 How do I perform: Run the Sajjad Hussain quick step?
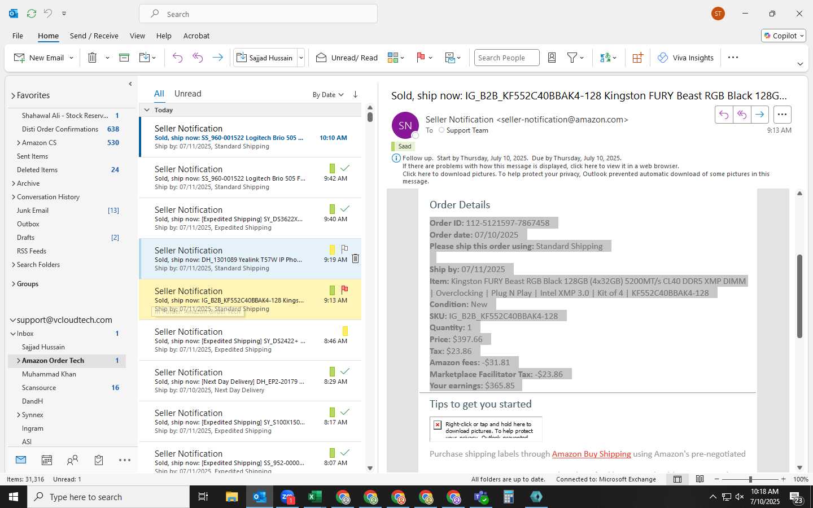(265, 58)
